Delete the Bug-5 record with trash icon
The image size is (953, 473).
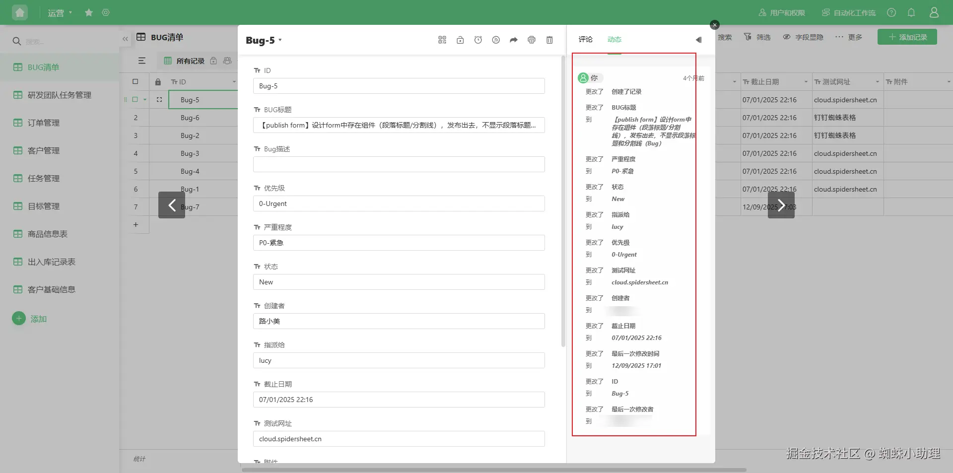549,40
